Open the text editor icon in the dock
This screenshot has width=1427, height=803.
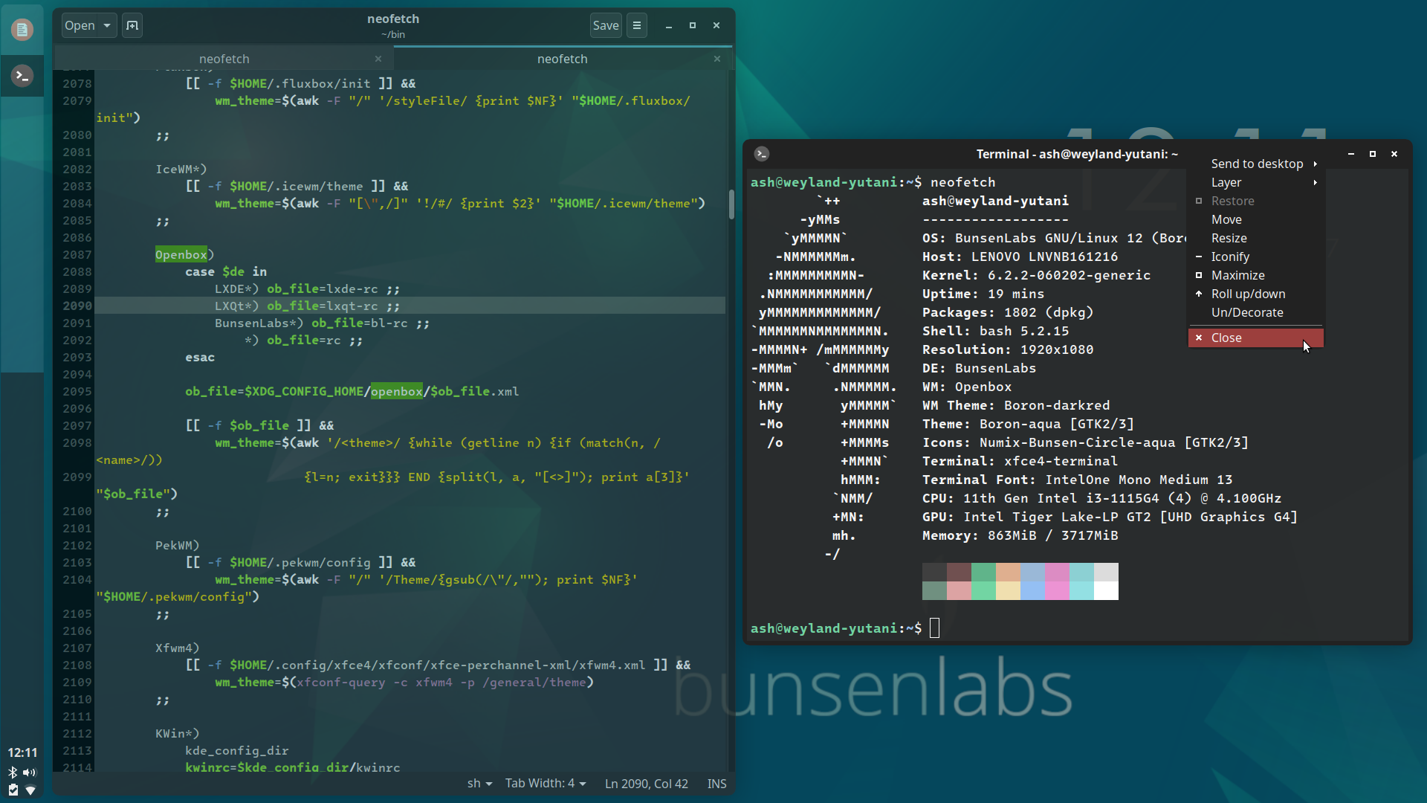click(22, 30)
